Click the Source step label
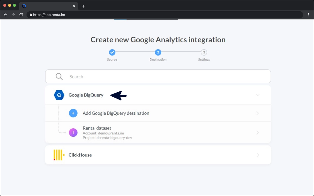The height and width of the screenshot is (196, 314). coord(112,60)
